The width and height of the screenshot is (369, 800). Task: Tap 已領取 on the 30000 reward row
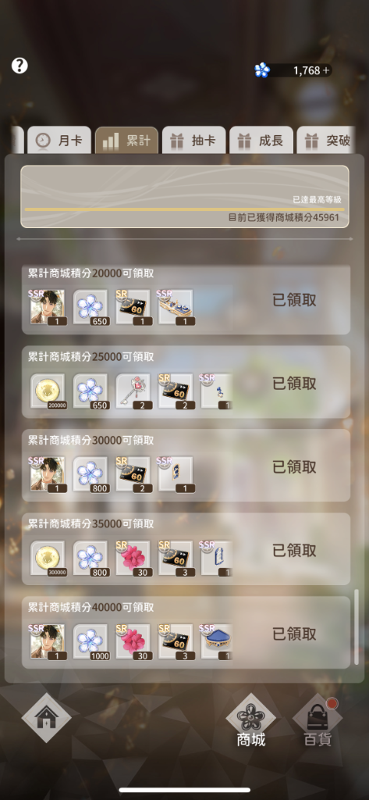[295, 467]
